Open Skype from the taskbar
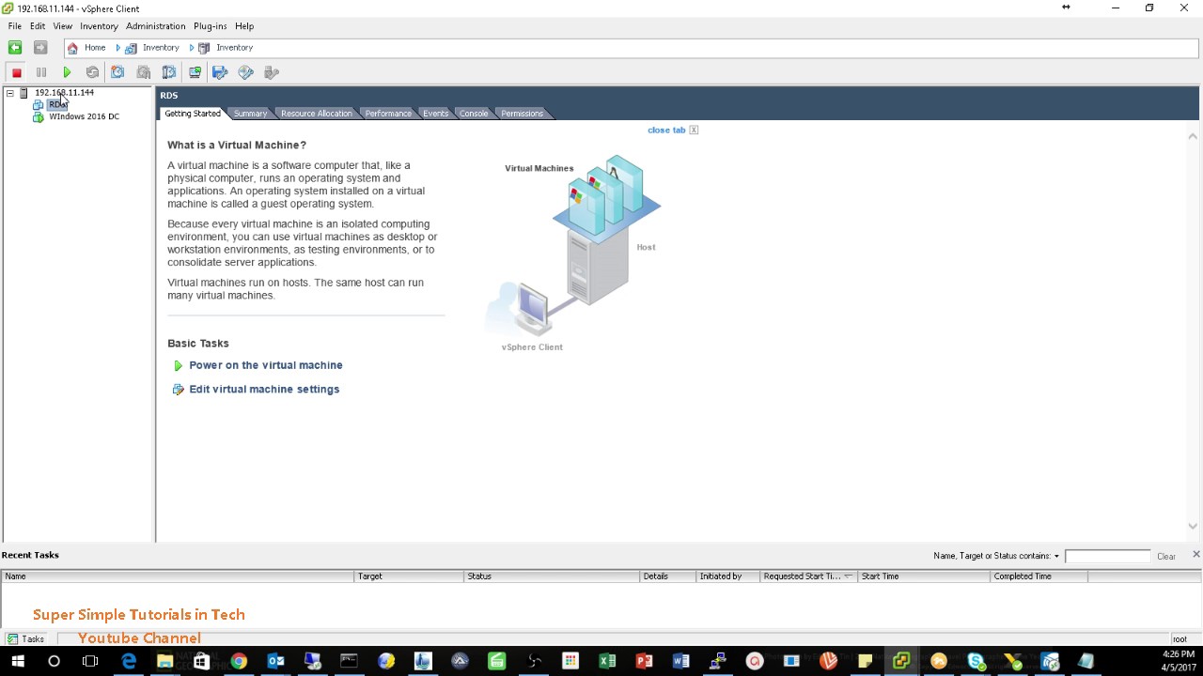The image size is (1203, 676). click(x=976, y=661)
